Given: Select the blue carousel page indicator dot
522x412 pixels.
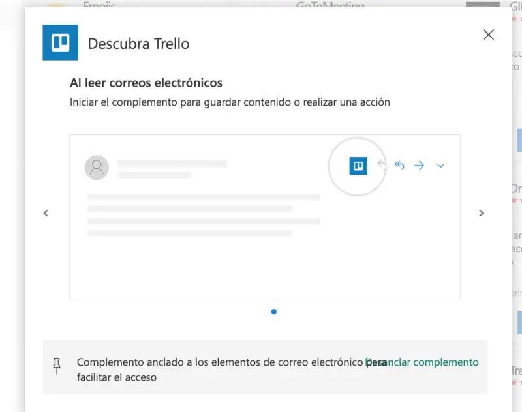Looking at the screenshot, I should (x=273, y=312).
